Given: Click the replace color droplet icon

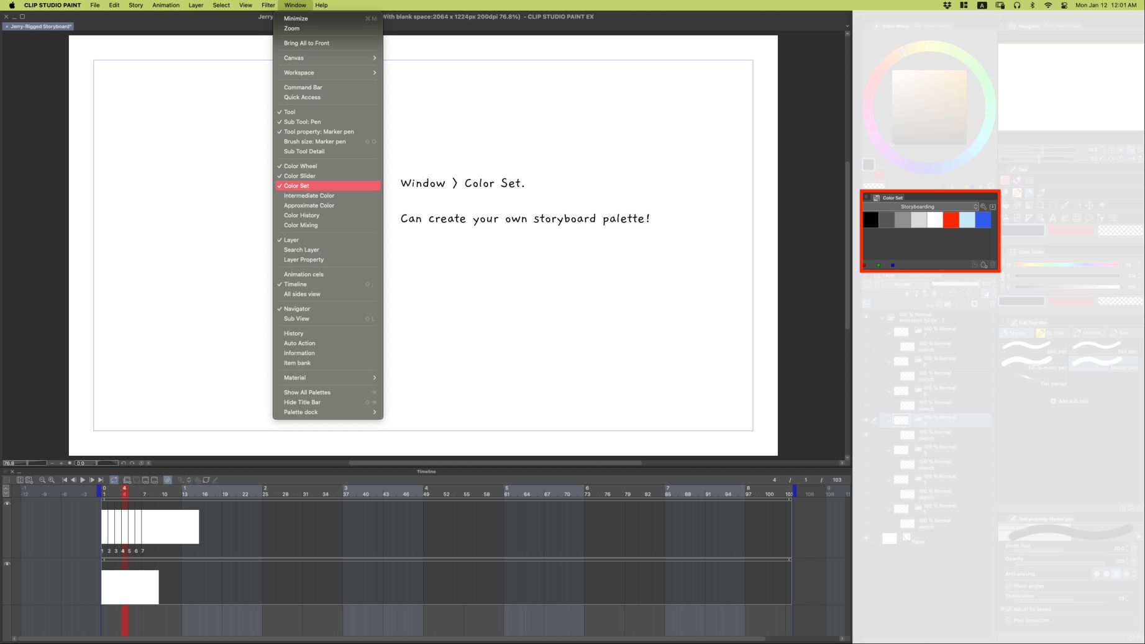Looking at the screenshot, I should click(983, 265).
